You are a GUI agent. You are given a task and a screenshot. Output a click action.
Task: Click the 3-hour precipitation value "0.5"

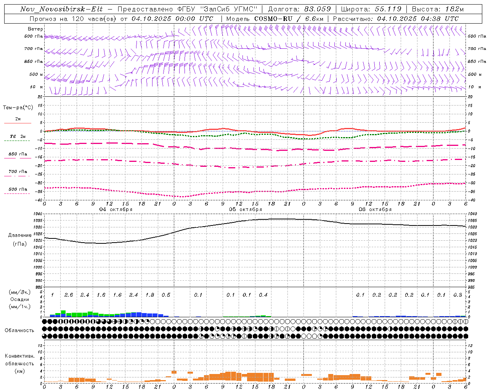pyautogui.click(x=166, y=295)
